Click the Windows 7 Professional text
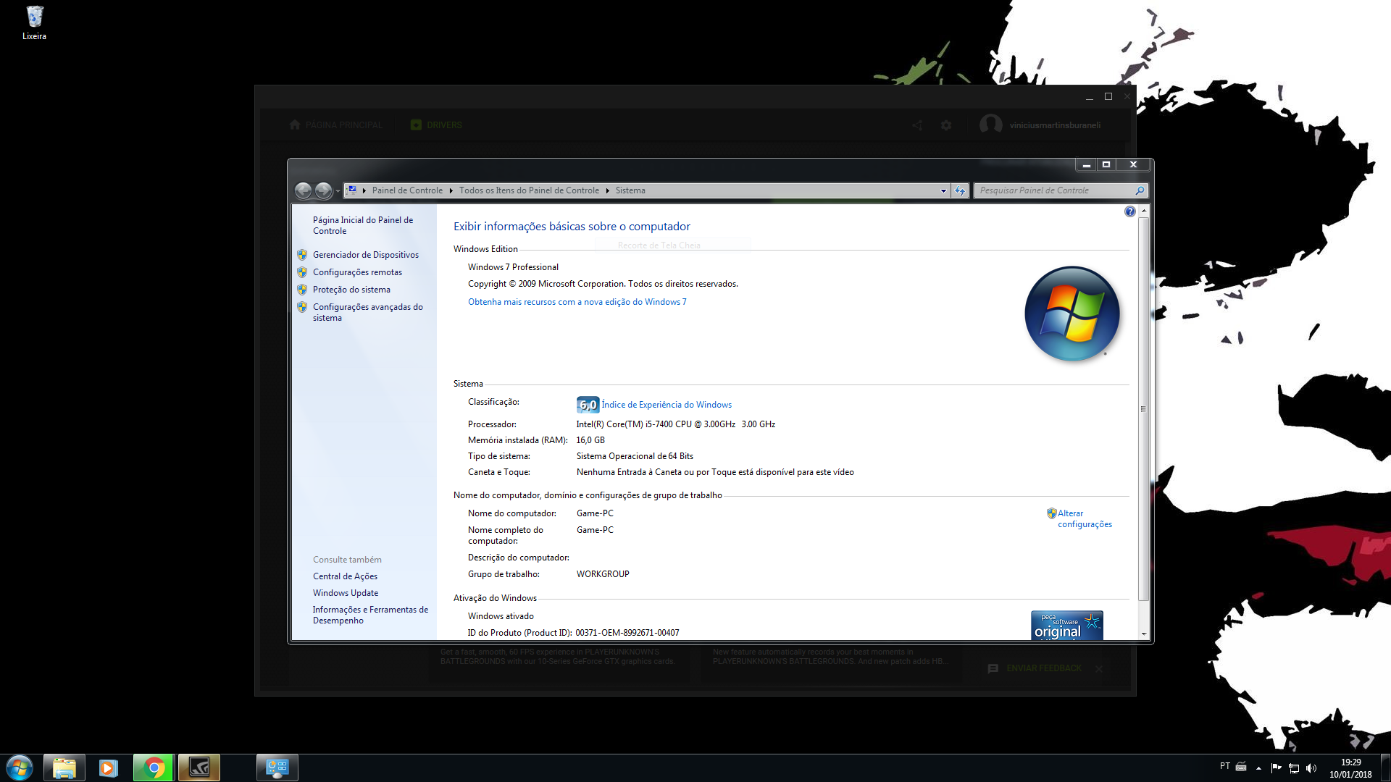The height and width of the screenshot is (782, 1391). click(513, 267)
